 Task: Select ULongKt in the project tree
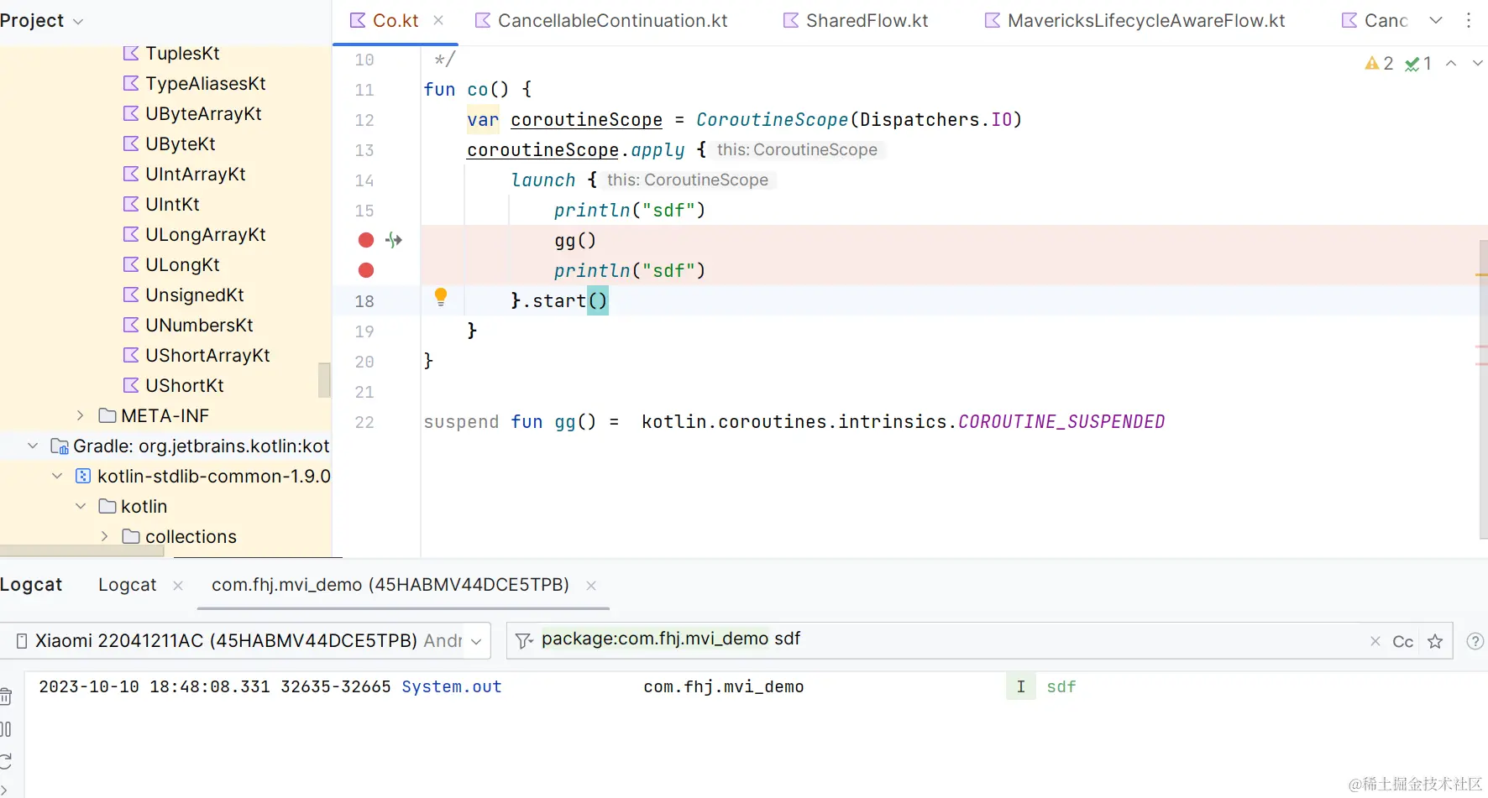[x=182, y=265]
